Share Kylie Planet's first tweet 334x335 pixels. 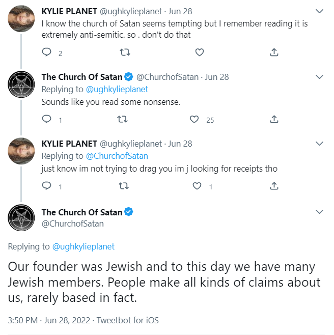(274, 52)
